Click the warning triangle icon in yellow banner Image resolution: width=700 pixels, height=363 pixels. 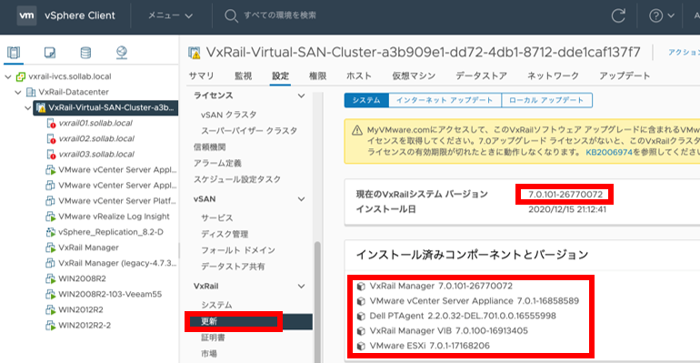356,130
